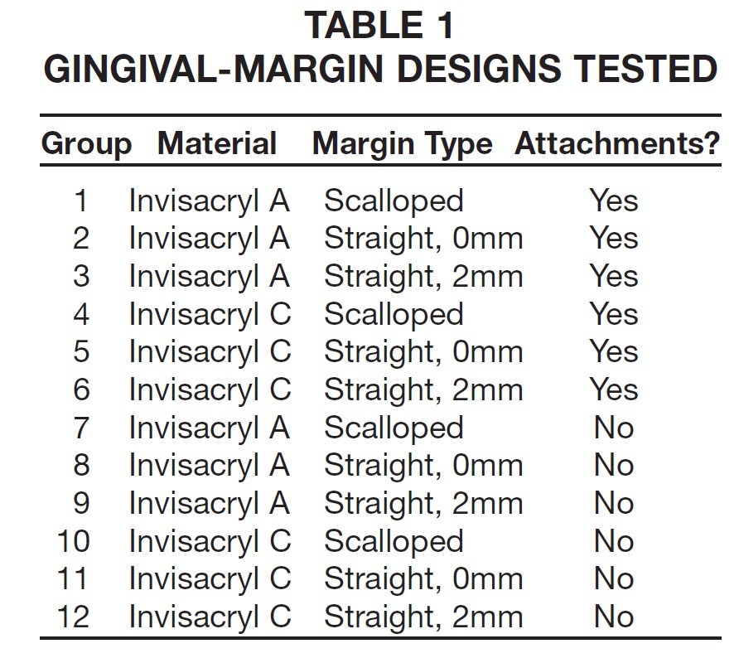The width and height of the screenshot is (739, 658).
Task: Click Scalloped in group 10 row
Action: coord(394,542)
